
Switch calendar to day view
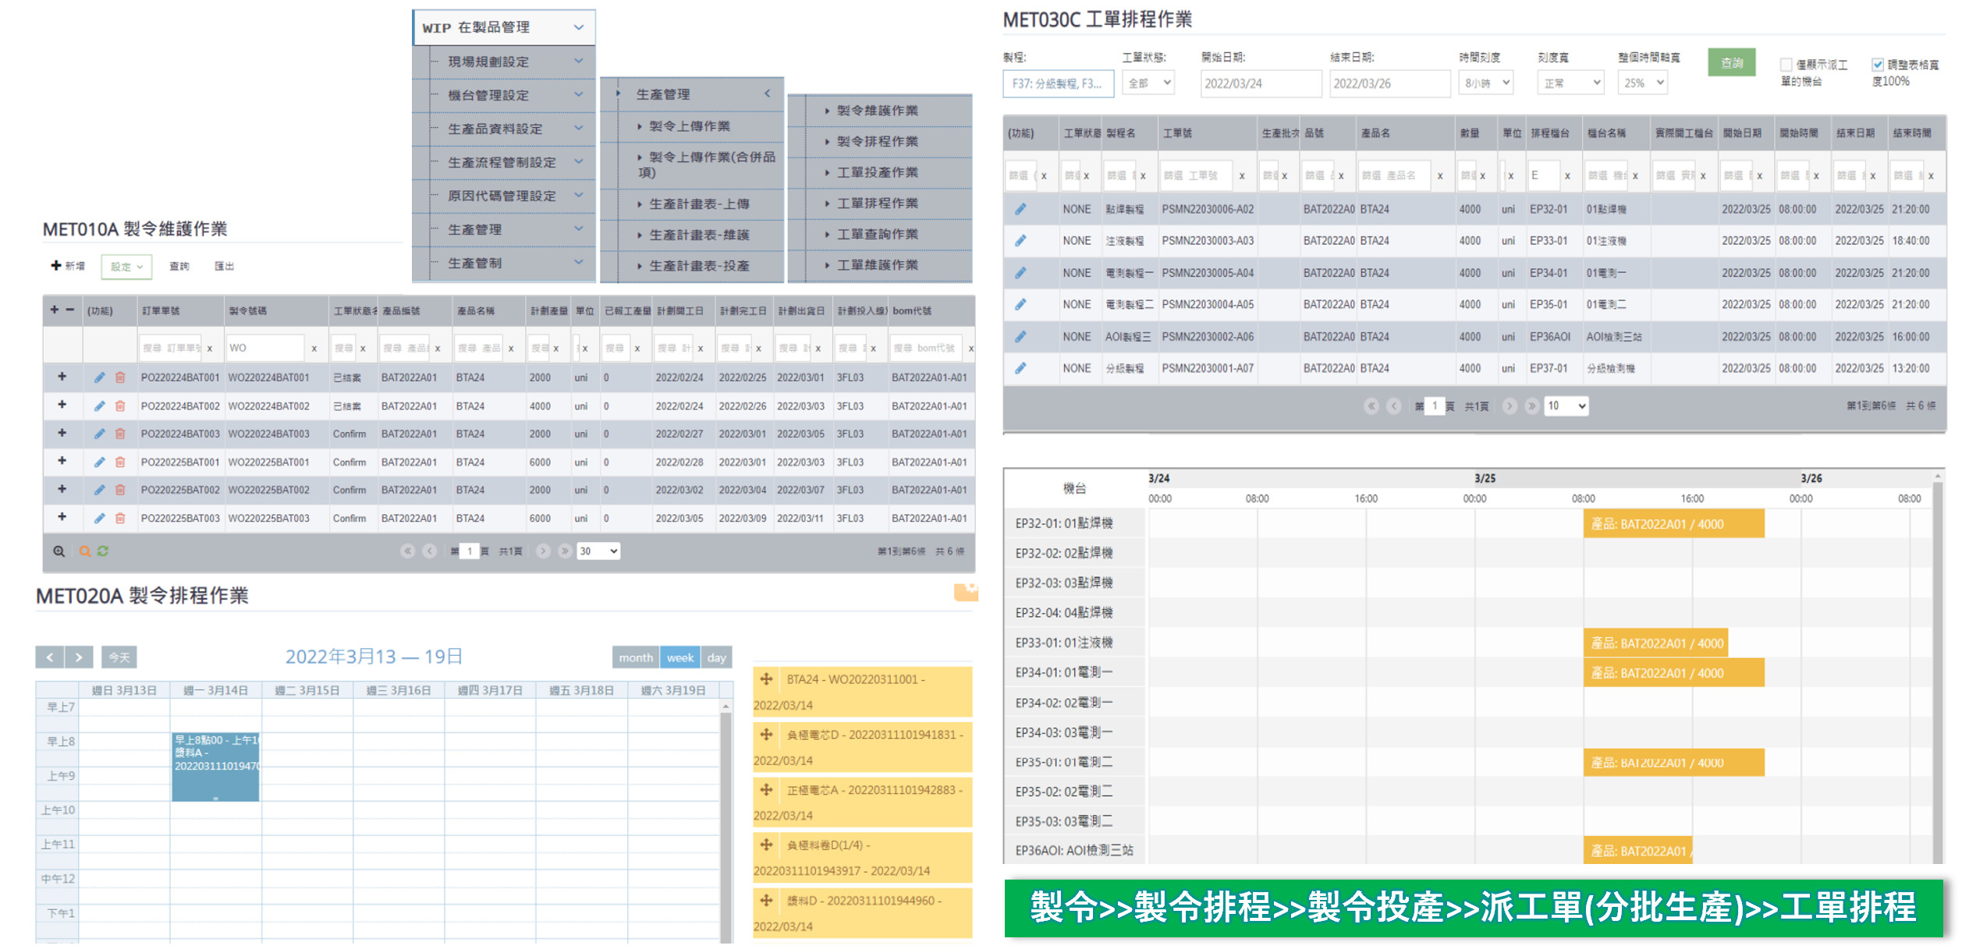(x=716, y=657)
